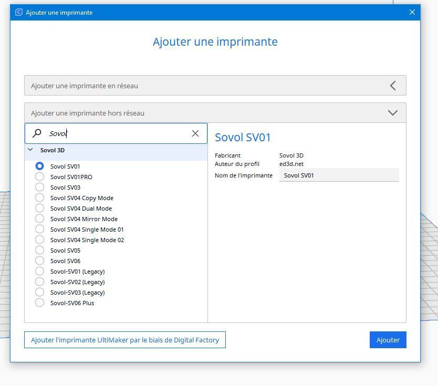The image size is (438, 386).
Task: Select Sovol SV04 Copy Mode
Action: (x=40, y=198)
